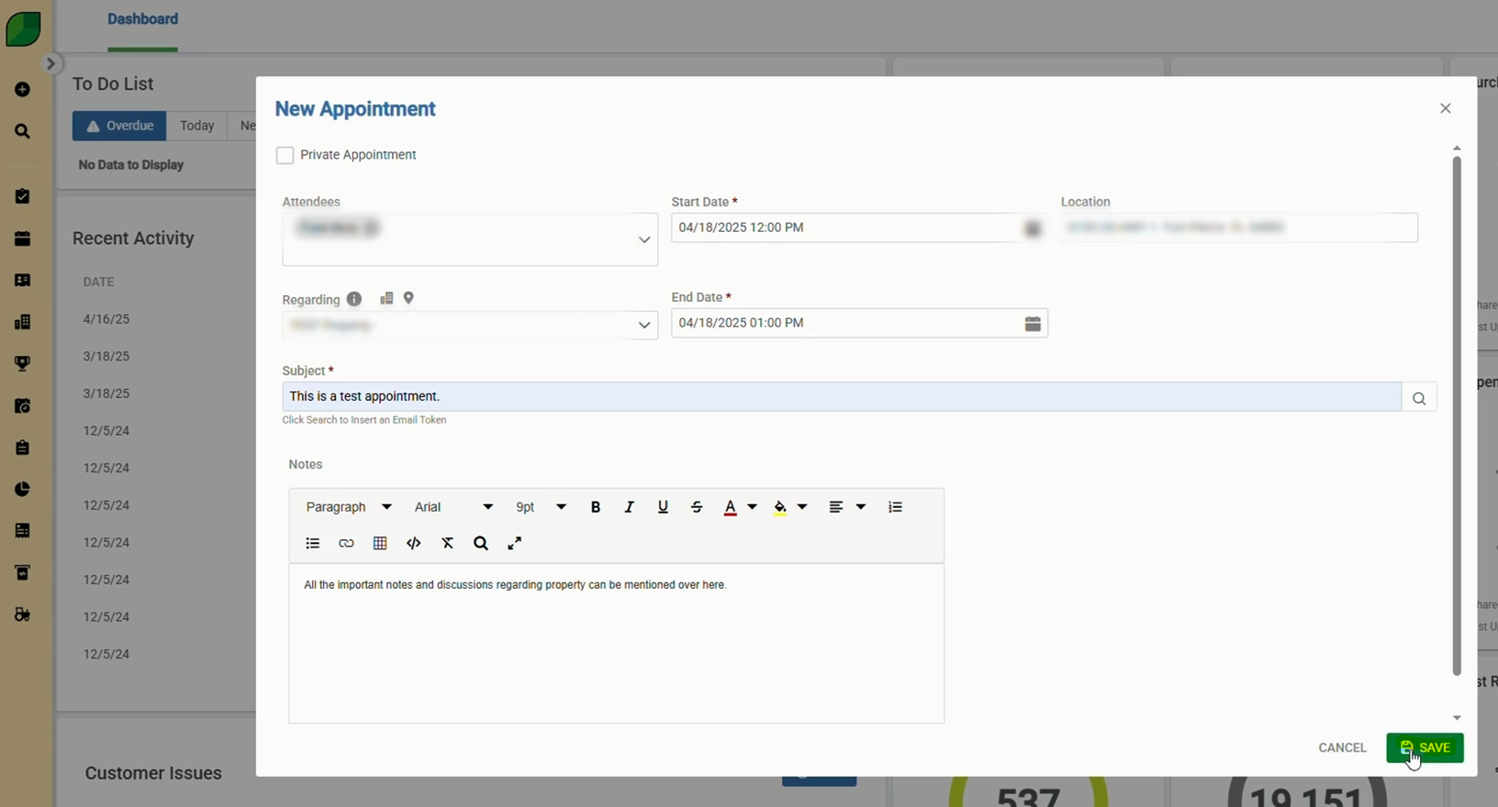Toggle bold formatting in Notes toolbar
The width and height of the screenshot is (1498, 807).
pos(596,507)
